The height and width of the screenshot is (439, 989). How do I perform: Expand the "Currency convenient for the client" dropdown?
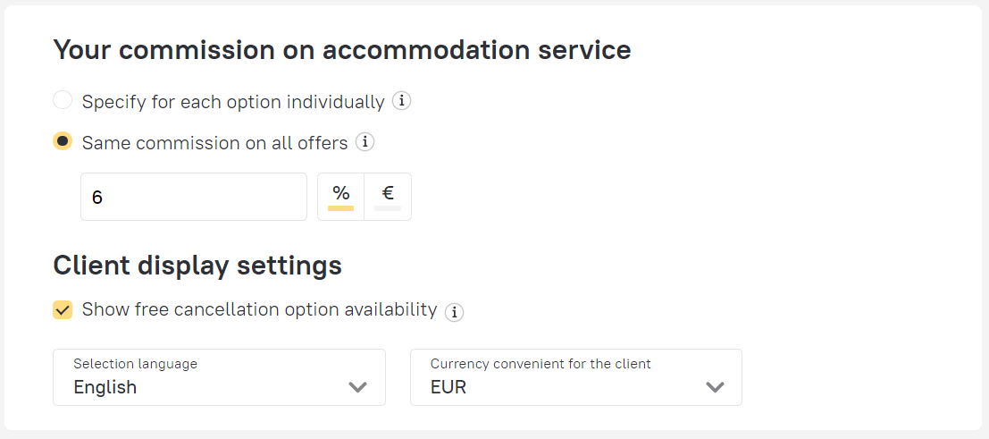point(575,377)
